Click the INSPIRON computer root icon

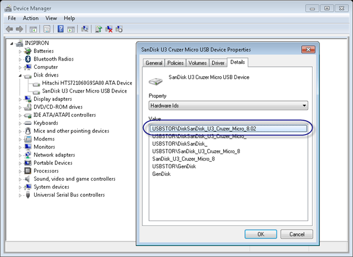pyautogui.click(x=20, y=43)
